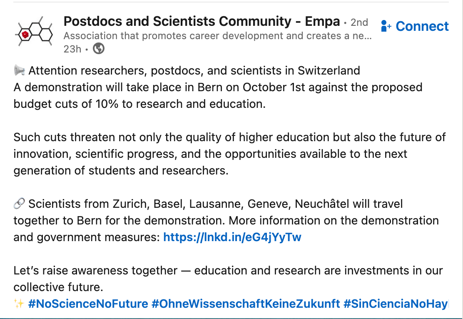Open the #NoScienceNoFuture hashtag
This screenshot has height=319, width=463.
coord(88,304)
